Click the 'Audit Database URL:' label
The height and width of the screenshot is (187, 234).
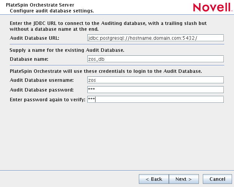pyautogui.click(x=34, y=38)
